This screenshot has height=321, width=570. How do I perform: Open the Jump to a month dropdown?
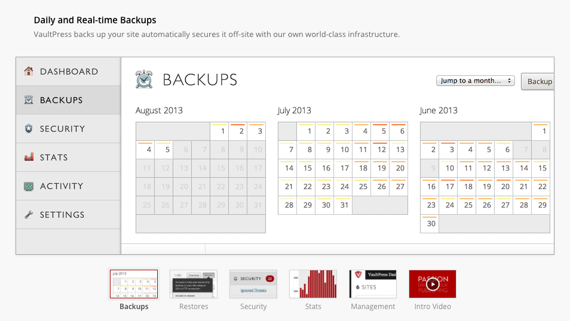point(475,81)
